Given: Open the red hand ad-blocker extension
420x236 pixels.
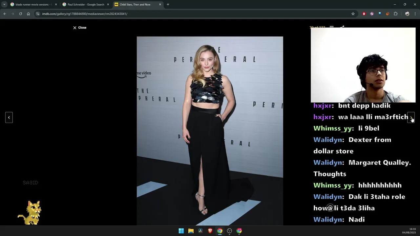Looking at the screenshot, I should click(x=364, y=14).
